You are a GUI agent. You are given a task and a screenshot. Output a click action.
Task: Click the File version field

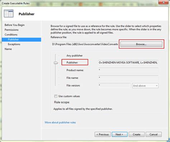click(114, 86)
